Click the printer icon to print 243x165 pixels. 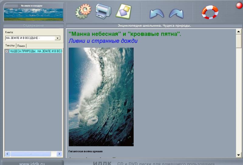pyautogui.click(x=103, y=11)
